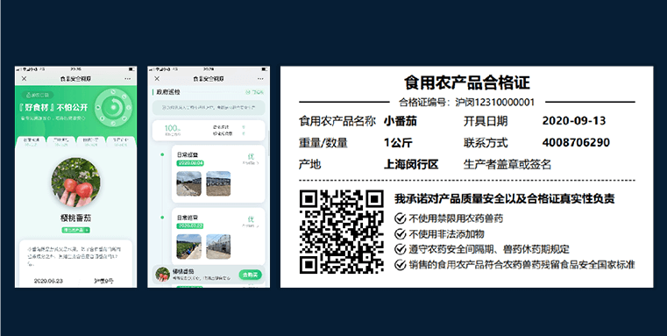The image size is (667, 336).
Task: Open the field photo in second inspection card
Action: tap(188, 247)
